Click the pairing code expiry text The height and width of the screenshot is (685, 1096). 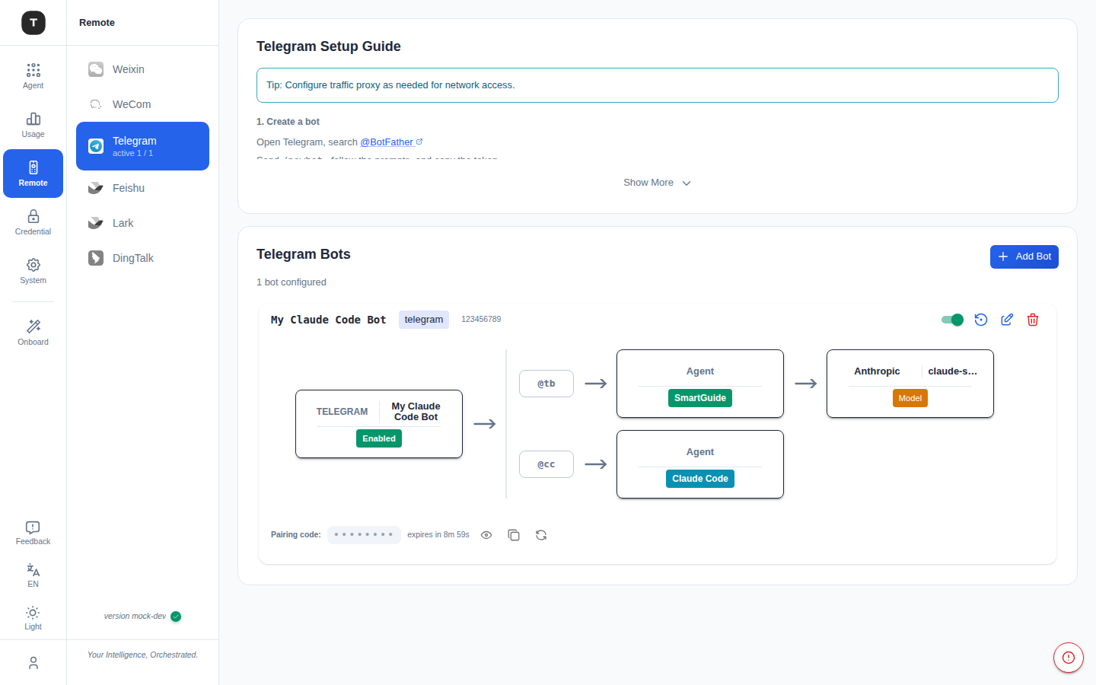click(x=438, y=535)
